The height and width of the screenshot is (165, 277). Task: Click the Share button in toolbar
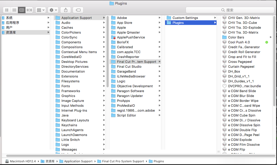coord(66,10)
